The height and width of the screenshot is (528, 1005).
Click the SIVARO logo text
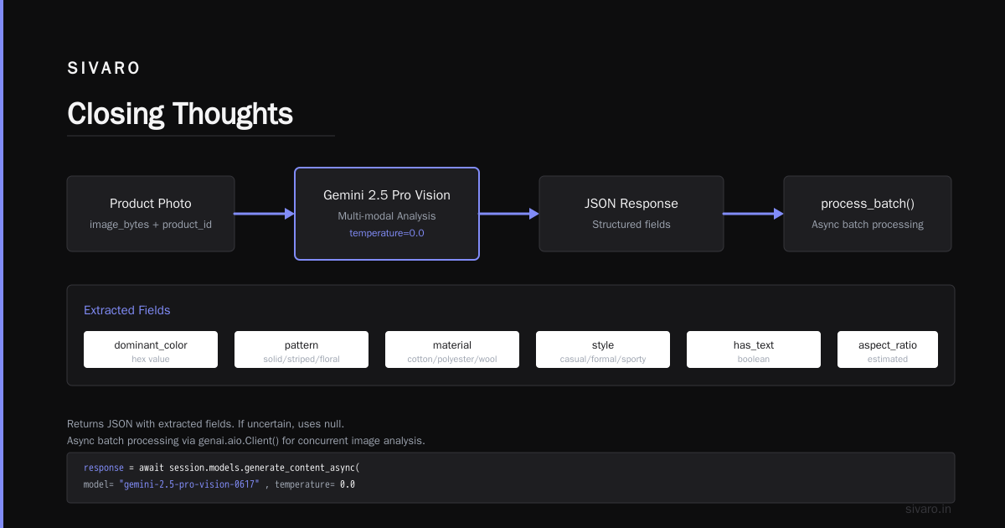pos(104,69)
